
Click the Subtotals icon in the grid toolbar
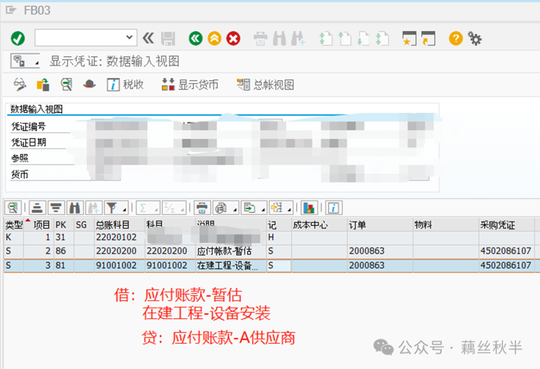[170, 208]
